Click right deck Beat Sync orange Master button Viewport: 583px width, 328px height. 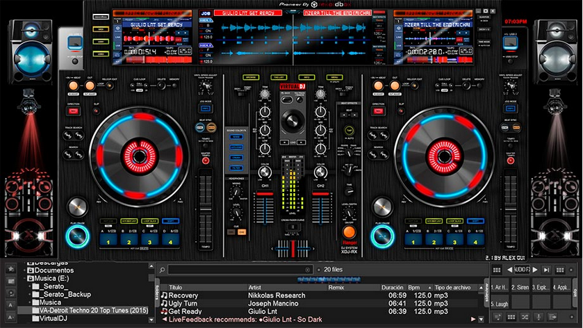[516, 128]
